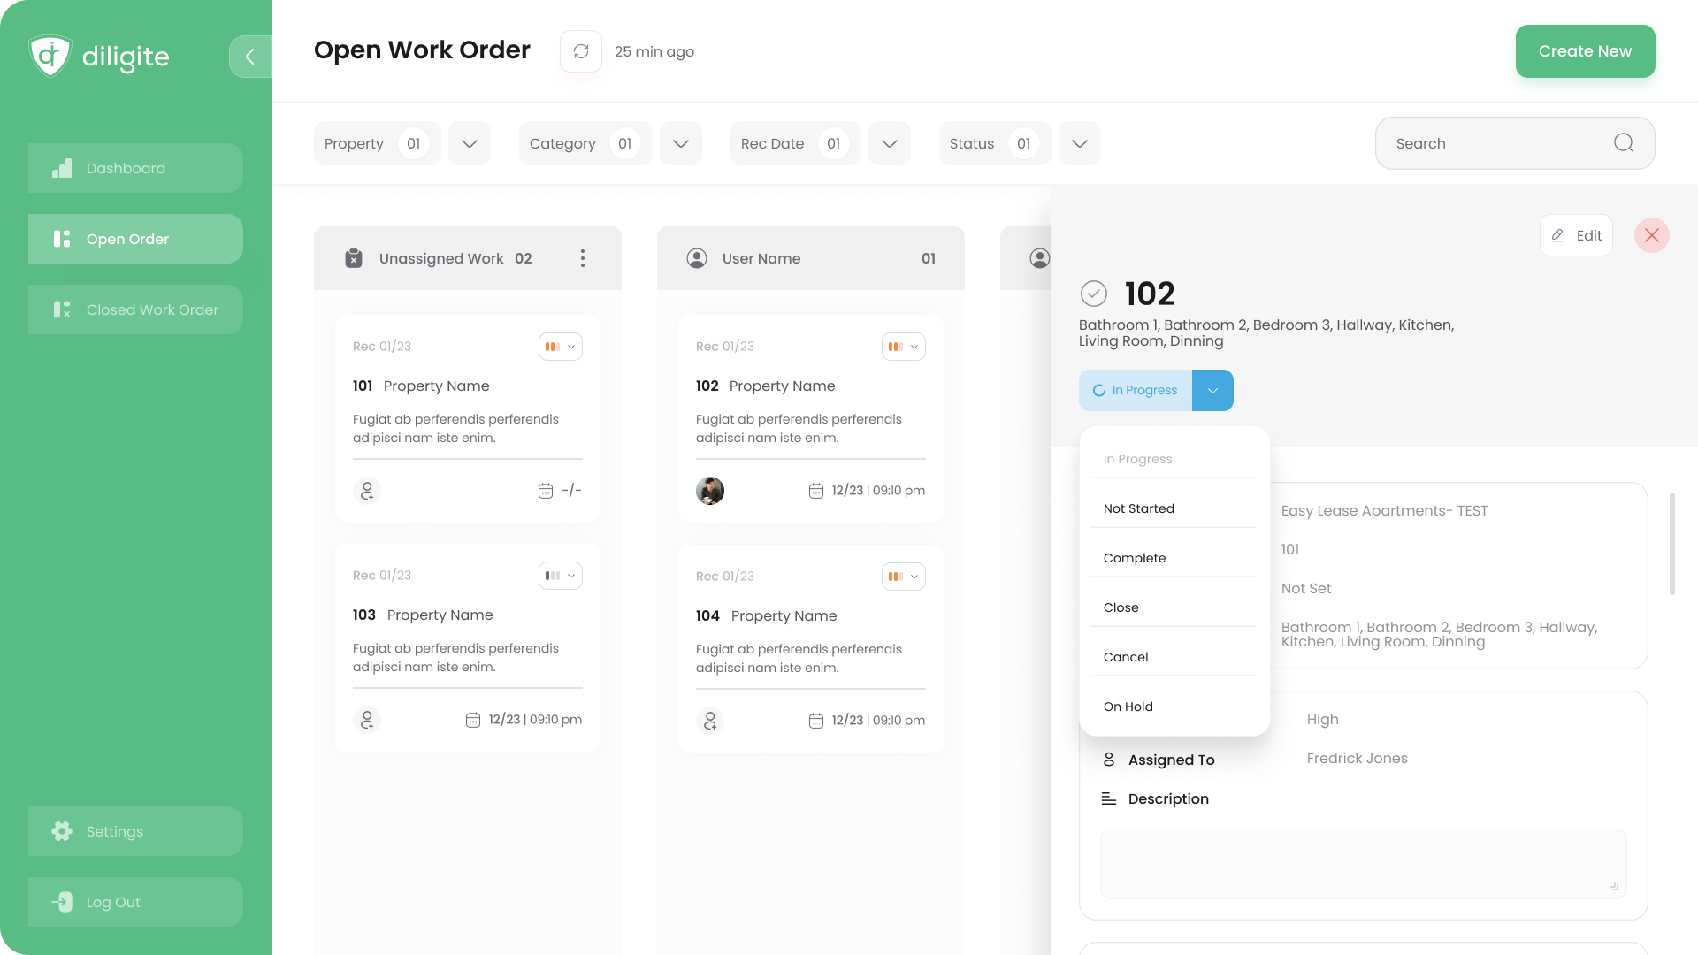
Task: Expand the Property filter dropdown
Action: 469,142
